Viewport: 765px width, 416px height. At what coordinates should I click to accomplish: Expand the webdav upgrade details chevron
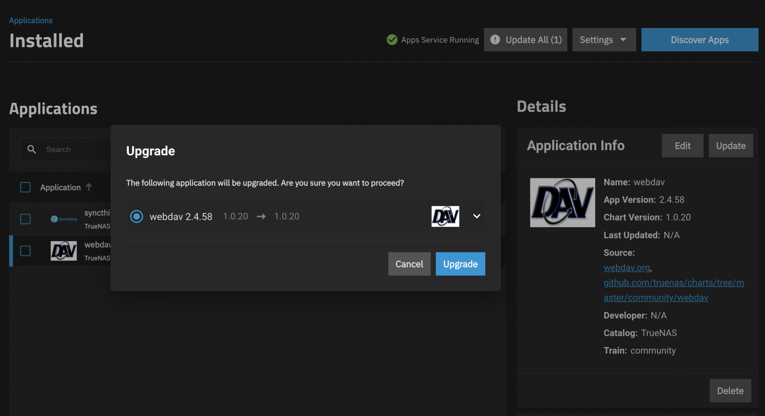[477, 216]
